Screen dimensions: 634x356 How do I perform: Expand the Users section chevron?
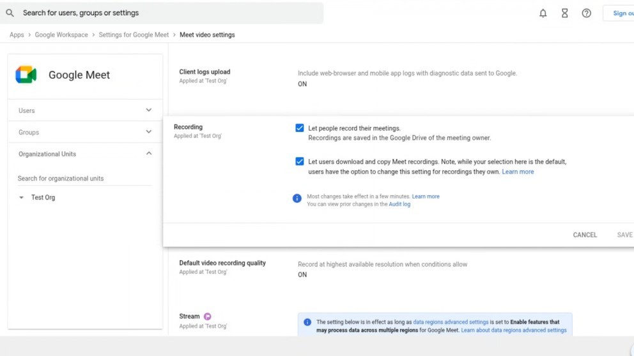pyautogui.click(x=149, y=110)
